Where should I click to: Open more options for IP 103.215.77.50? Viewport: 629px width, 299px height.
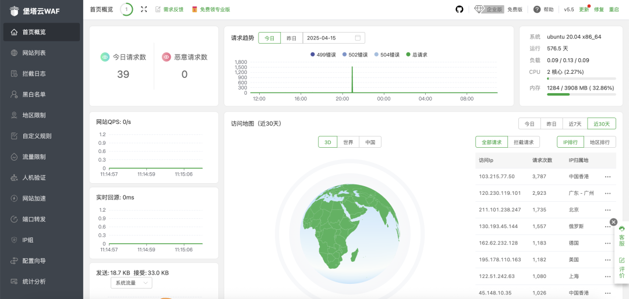tap(607, 176)
